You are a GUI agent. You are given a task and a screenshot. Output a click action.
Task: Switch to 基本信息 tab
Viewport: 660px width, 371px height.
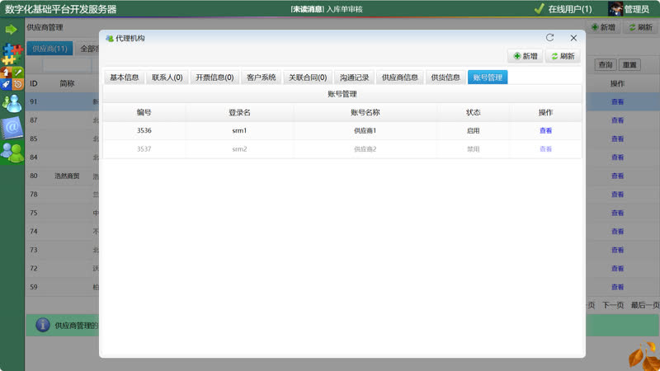(x=124, y=77)
